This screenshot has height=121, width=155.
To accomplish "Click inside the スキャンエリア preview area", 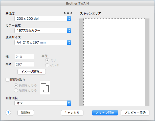I will tap(114, 62).
